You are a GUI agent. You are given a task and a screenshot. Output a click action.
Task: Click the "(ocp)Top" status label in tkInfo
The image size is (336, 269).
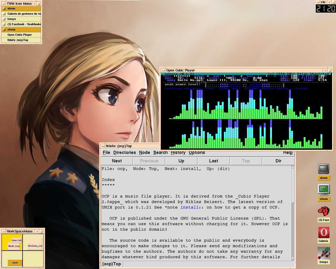[x=112, y=264]
